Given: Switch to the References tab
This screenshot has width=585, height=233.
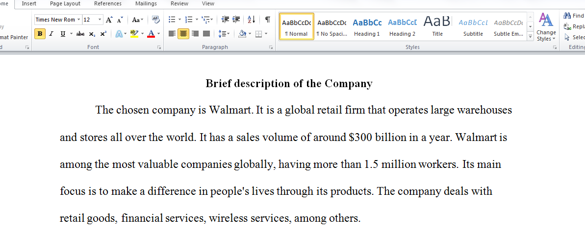Looking at the screenshot, I should click(x=107, y=4).
